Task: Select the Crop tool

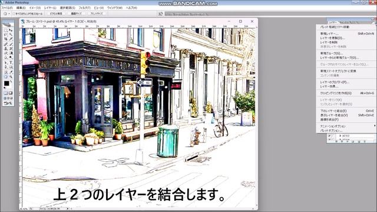Action: pyautogui.click(x=6, y=39)
